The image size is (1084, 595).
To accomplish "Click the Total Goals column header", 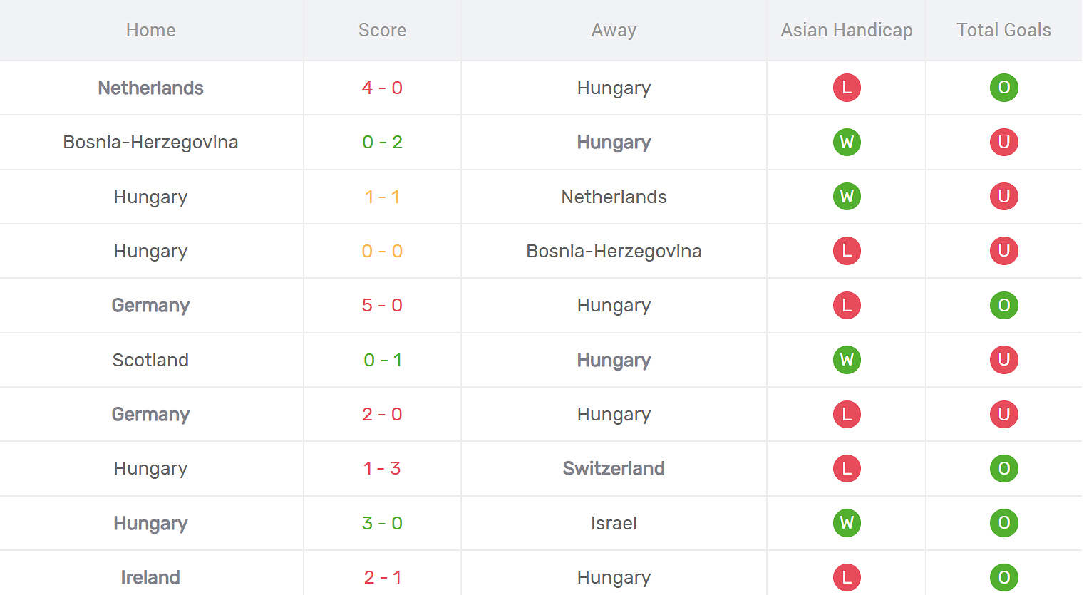I will 1003,30.
